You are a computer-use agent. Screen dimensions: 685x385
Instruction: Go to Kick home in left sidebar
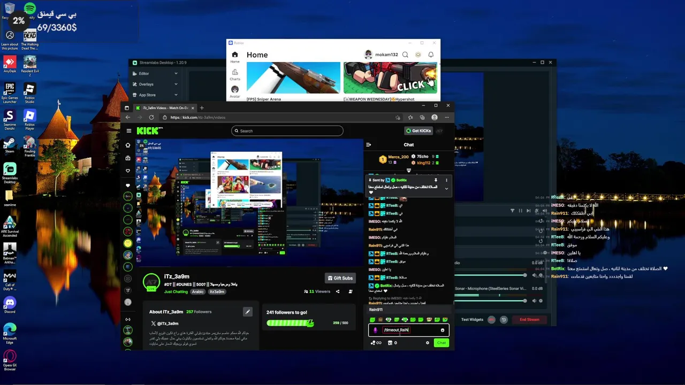tap(128, 145)
